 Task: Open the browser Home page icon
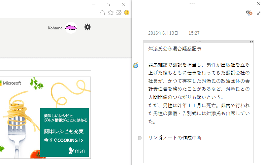[x=103, y=13]
